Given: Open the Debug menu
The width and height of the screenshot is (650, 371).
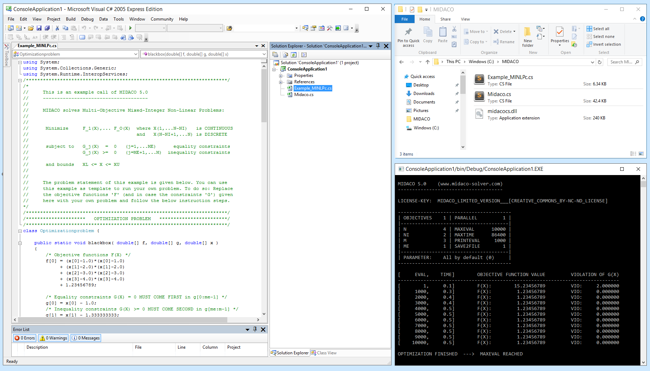Looking at the screenshot, I should tap(87, 19).
